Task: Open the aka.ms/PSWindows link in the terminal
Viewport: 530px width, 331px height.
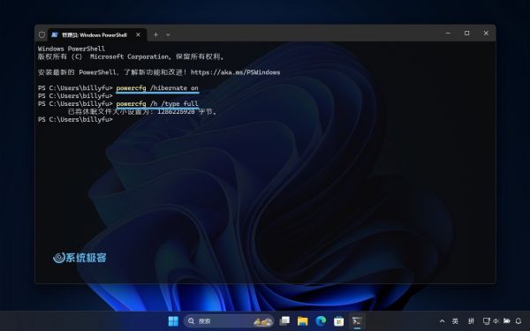Action: (235, 72)
